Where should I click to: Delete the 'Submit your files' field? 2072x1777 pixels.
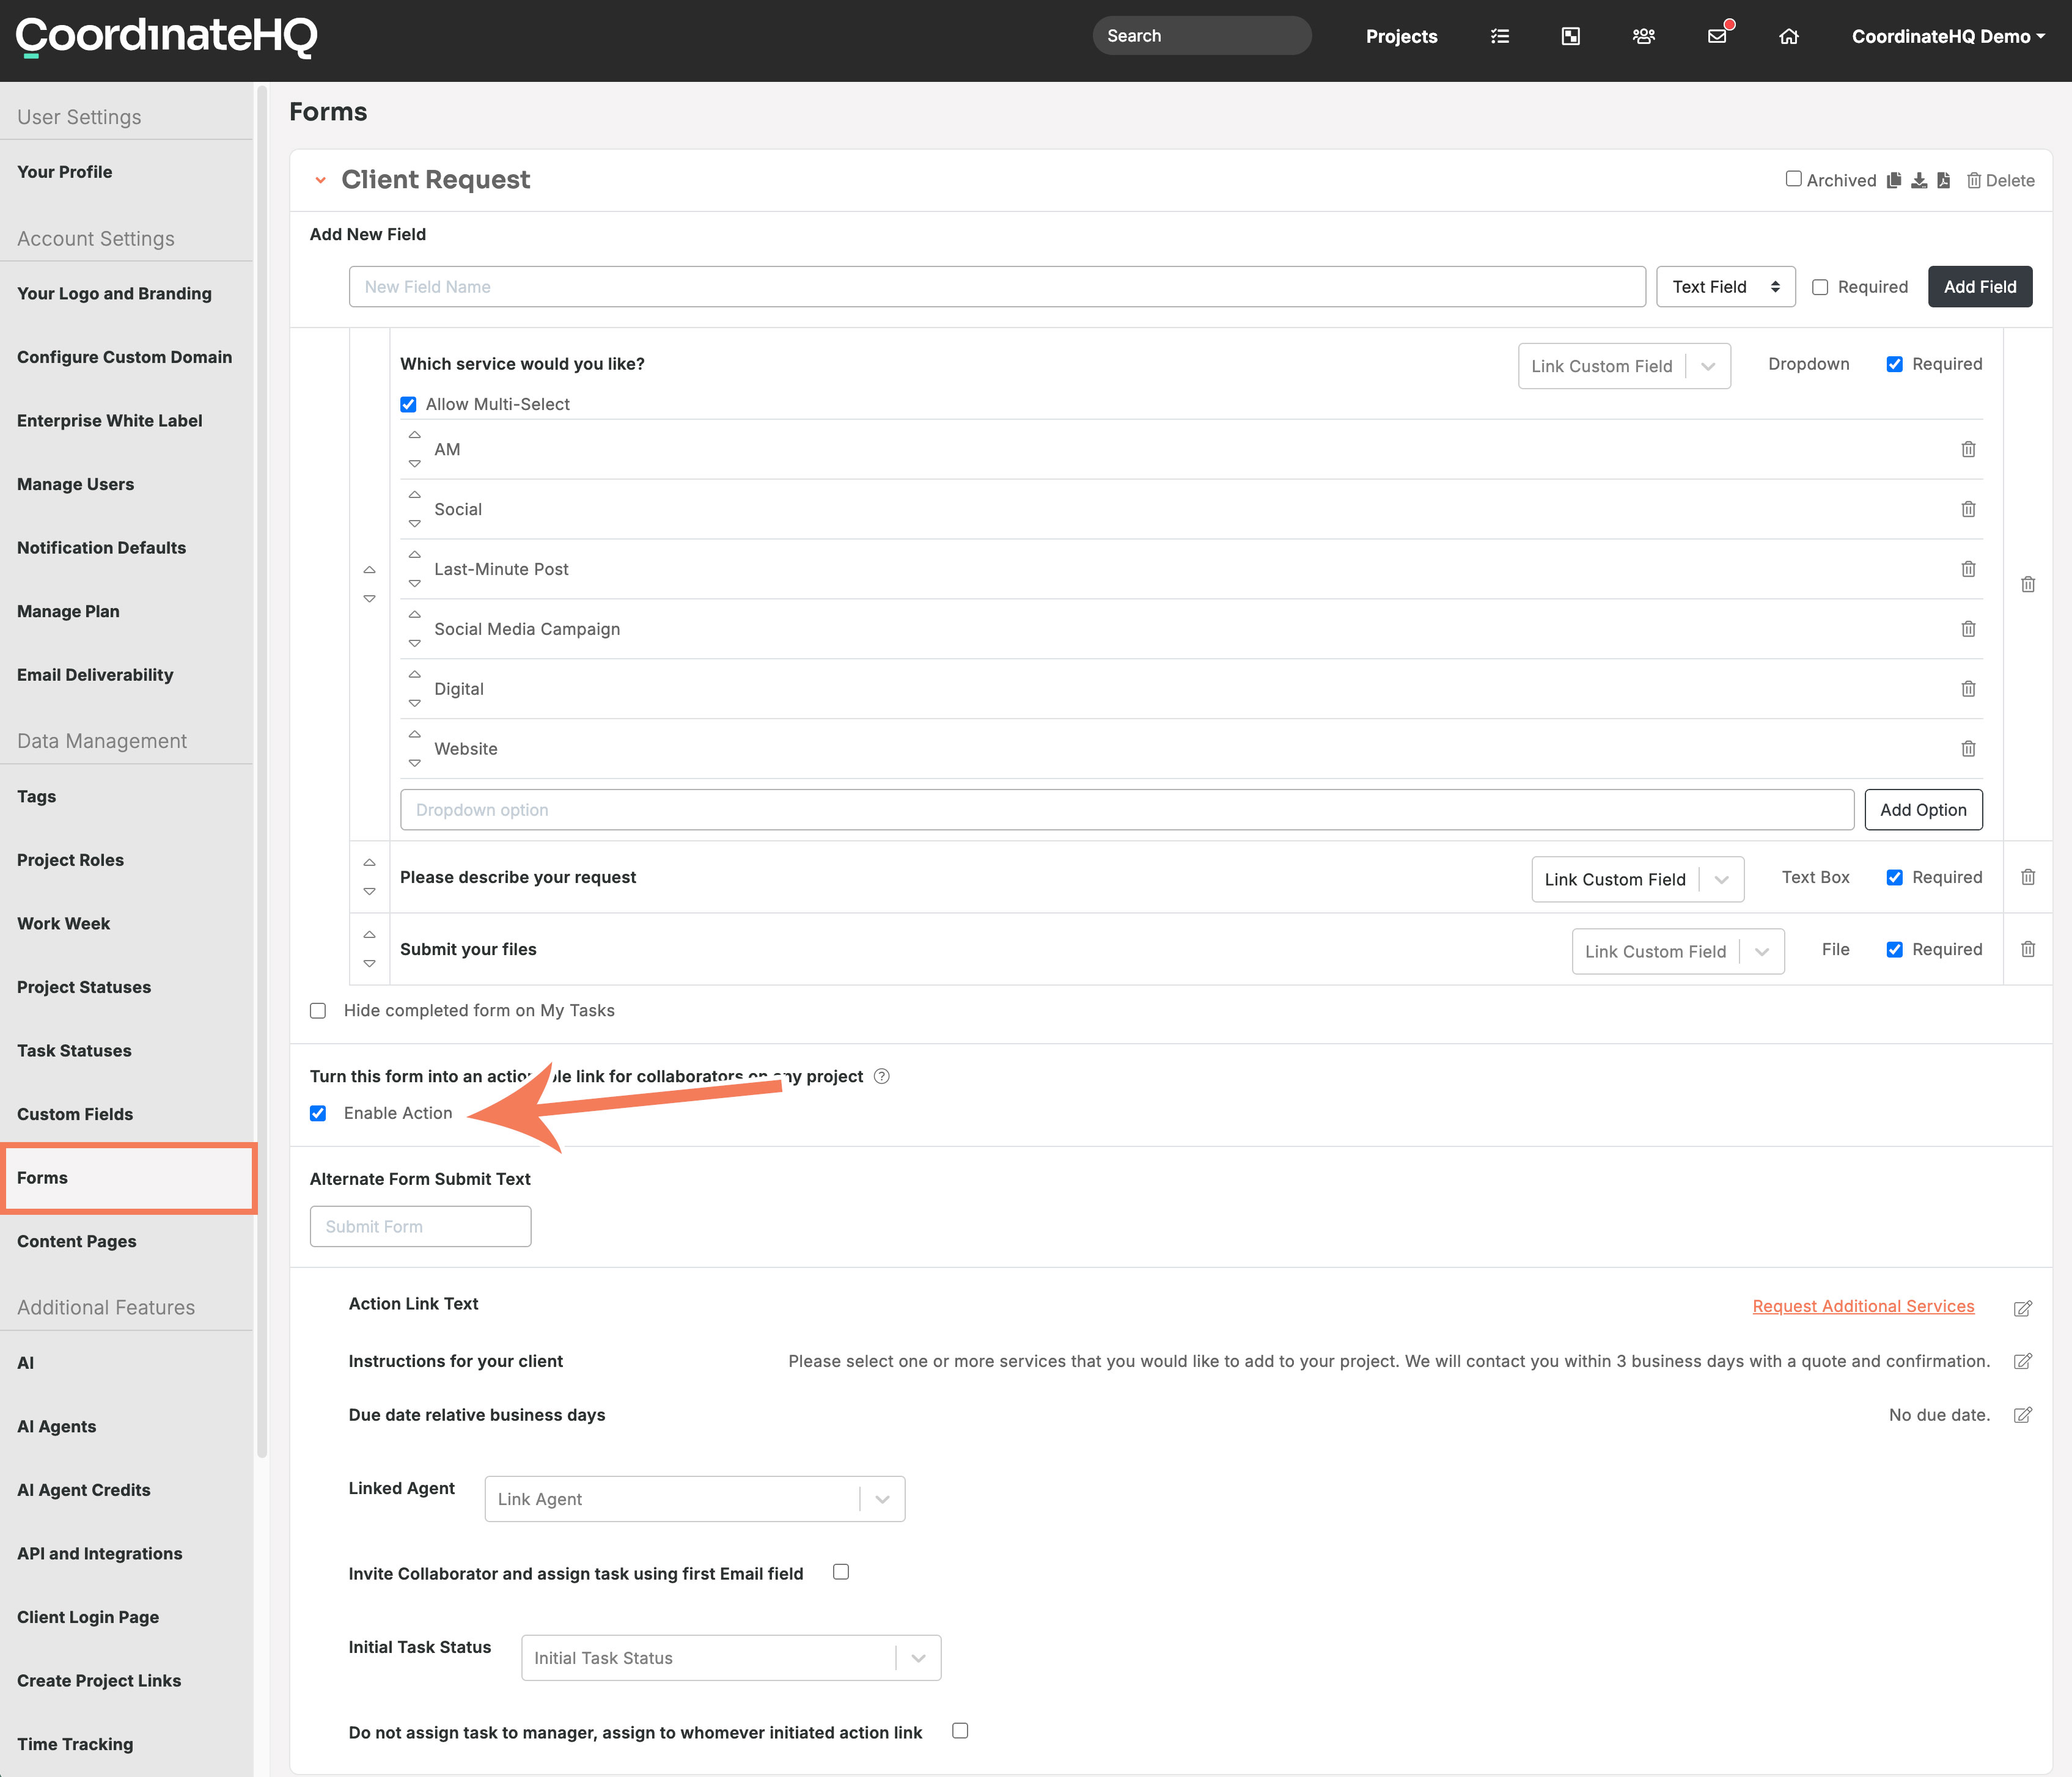2028,949
